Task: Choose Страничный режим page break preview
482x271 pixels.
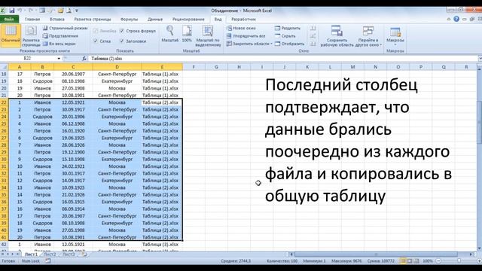Action: pos(66,28)
